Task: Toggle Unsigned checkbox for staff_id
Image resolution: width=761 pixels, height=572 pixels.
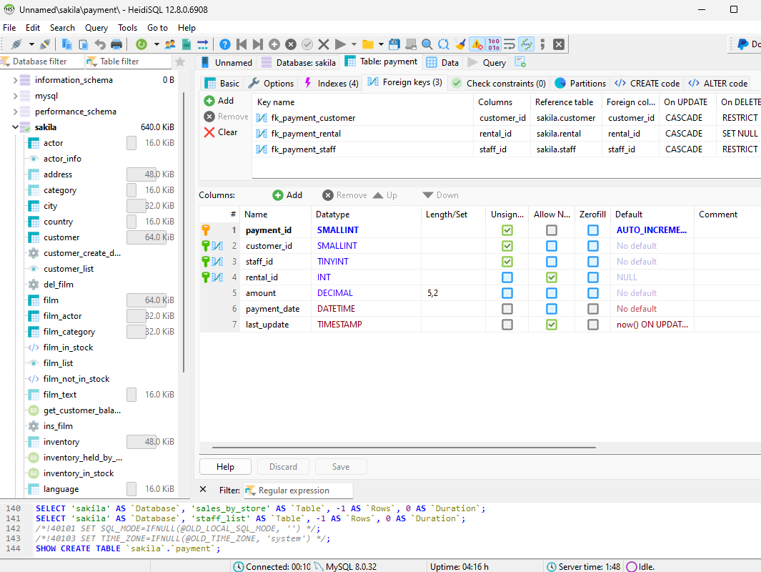Action: click(x=507, y=262)
